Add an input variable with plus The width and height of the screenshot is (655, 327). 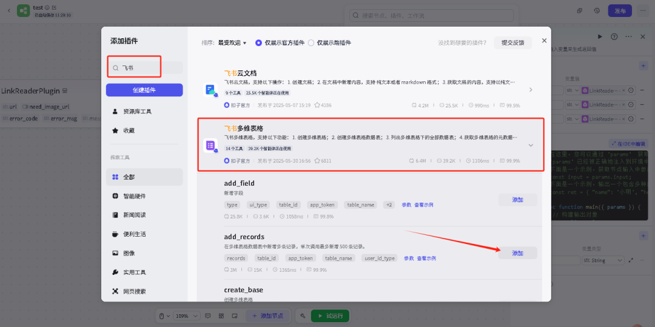643,66
